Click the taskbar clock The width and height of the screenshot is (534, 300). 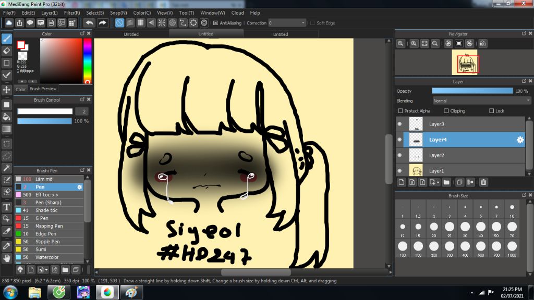click(512, 293)
